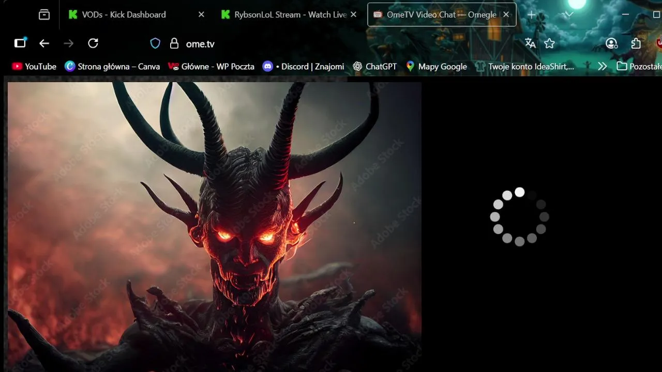The width and height of the screenshot is (662, 372).
Task: Go forward to the next page
Action: 68,43
